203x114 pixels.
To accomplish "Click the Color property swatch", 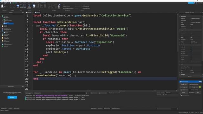I will click(191, 22).
